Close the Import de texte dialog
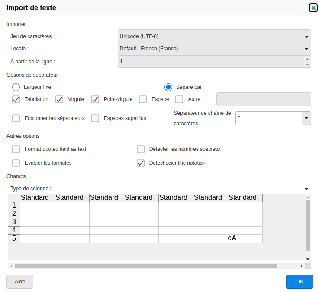 (x=313, y=8)
